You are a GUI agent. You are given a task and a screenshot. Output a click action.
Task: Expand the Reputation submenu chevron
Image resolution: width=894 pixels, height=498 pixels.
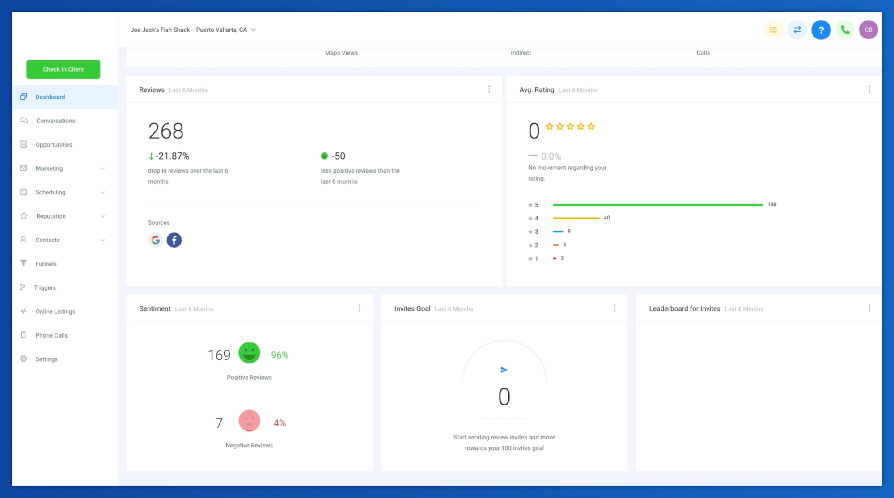click(102, 216)
